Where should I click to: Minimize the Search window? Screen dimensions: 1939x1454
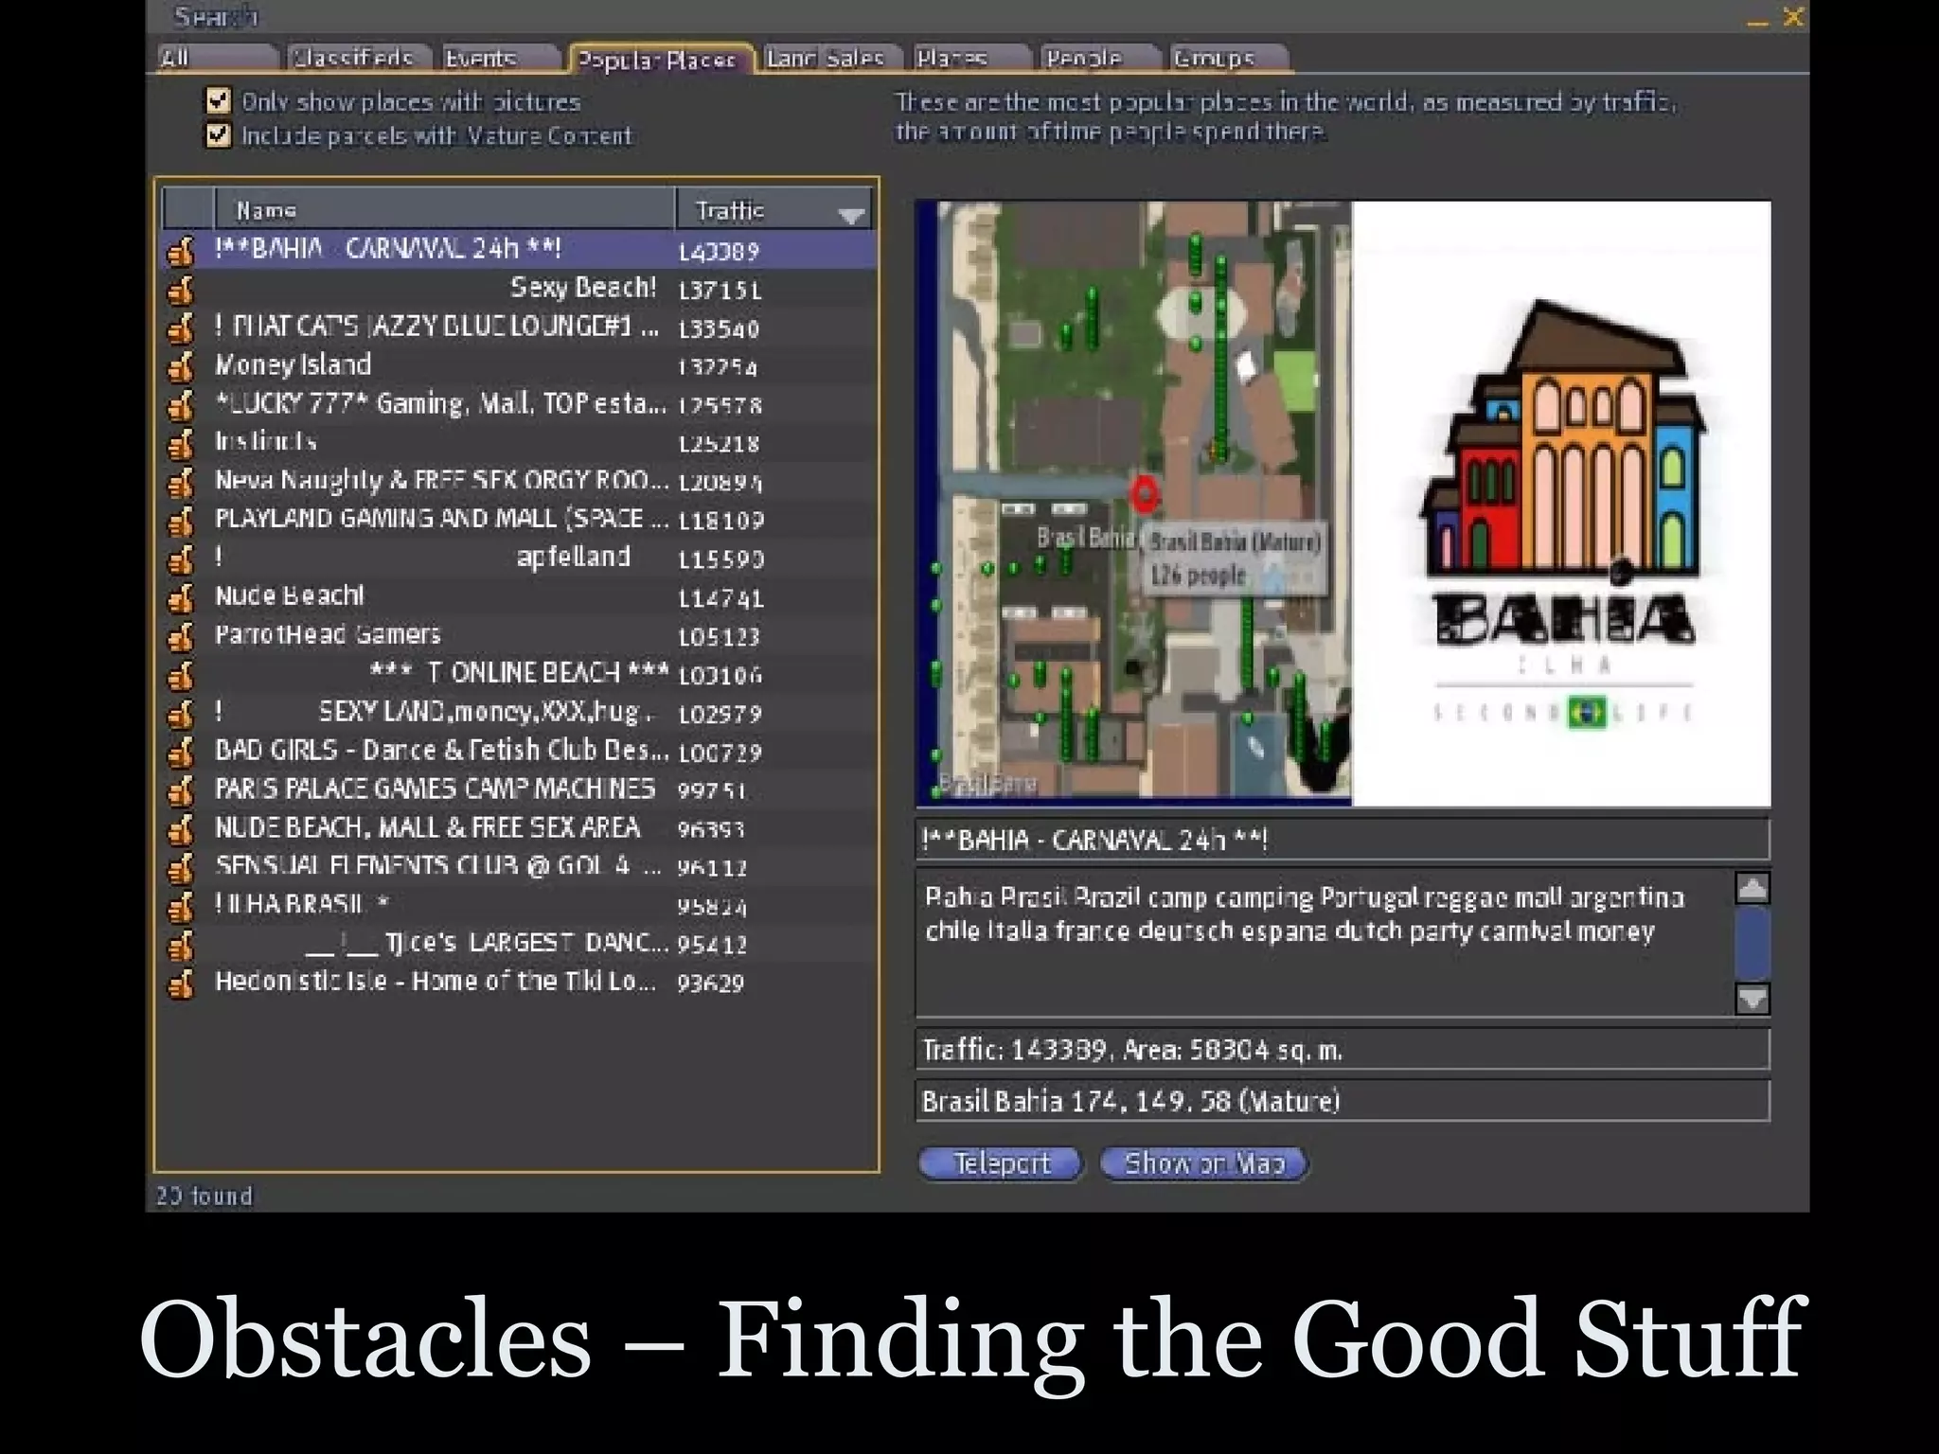[x=1758, y=21]
